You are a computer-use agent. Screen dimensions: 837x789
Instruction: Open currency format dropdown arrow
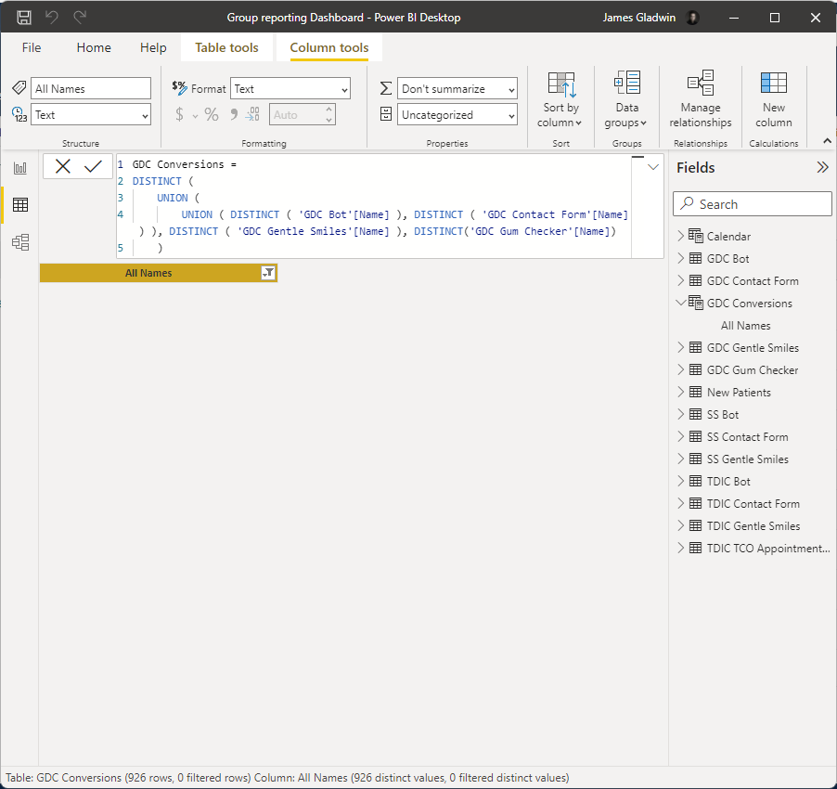click(196, 116)
